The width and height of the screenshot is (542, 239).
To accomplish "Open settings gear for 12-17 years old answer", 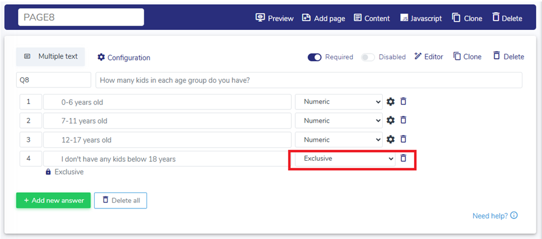I will pos(390,140).
